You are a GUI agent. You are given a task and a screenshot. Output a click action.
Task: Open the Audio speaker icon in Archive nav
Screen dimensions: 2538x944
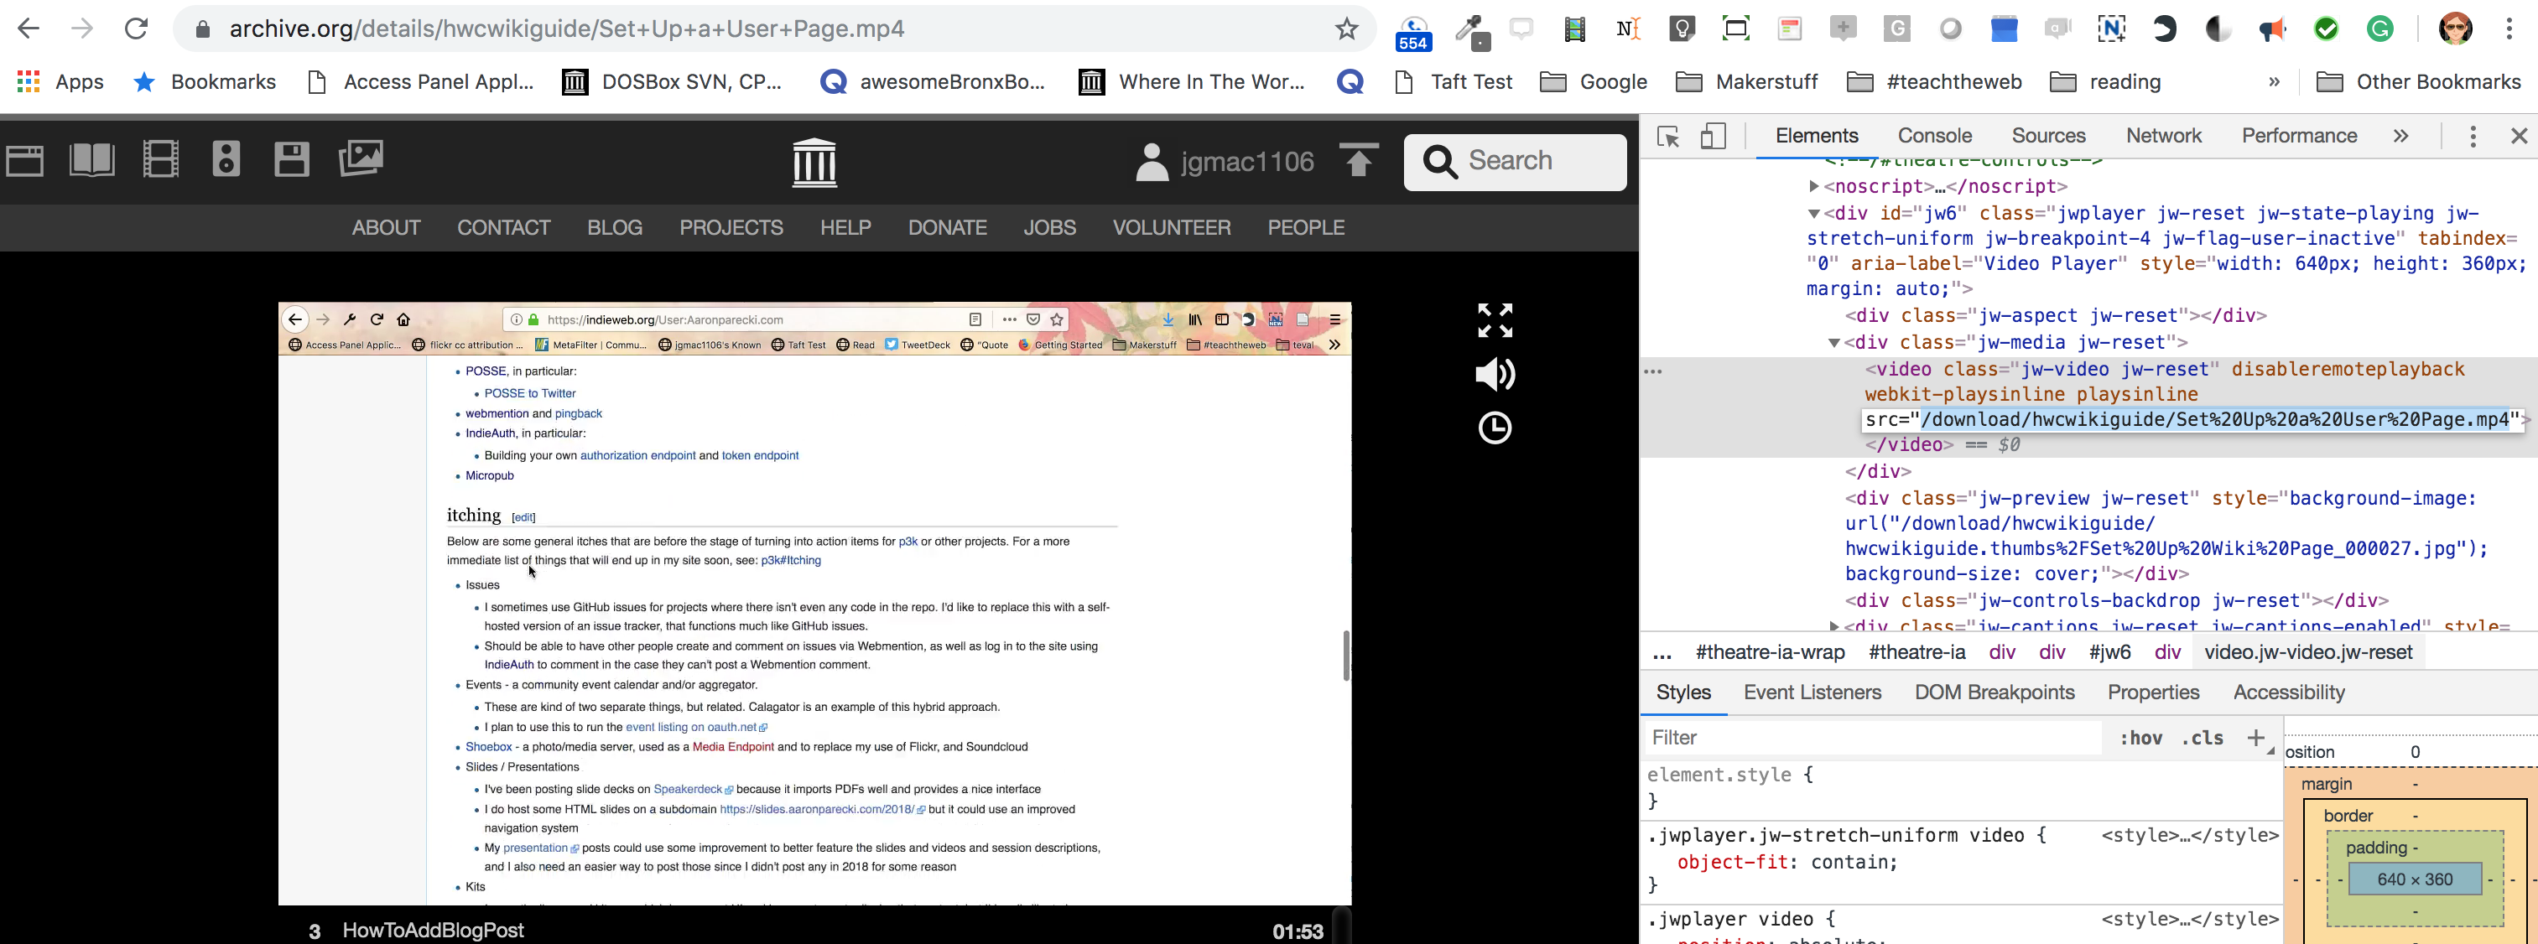(x=226, y=158)
